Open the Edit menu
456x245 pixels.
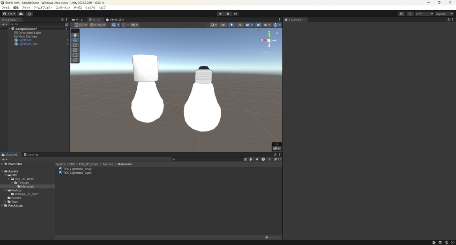click(x=16, y=8)
